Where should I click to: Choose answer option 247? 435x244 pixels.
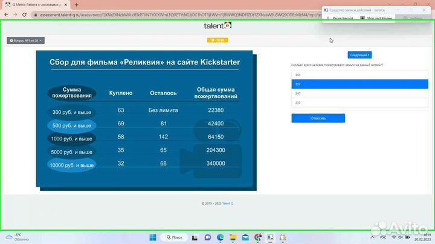[359, 93]
